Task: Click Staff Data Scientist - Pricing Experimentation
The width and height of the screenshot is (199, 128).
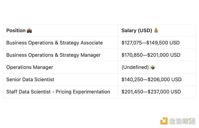Action: [58, 92]
